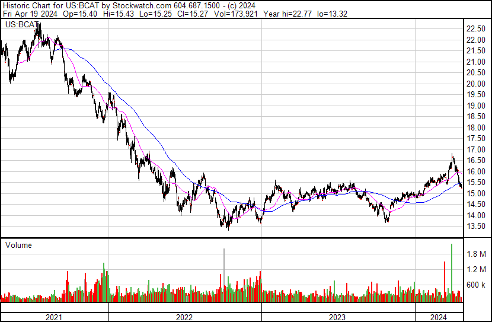Click the 22.50 price axis label
492x322 pixels.
coord(476,28)
